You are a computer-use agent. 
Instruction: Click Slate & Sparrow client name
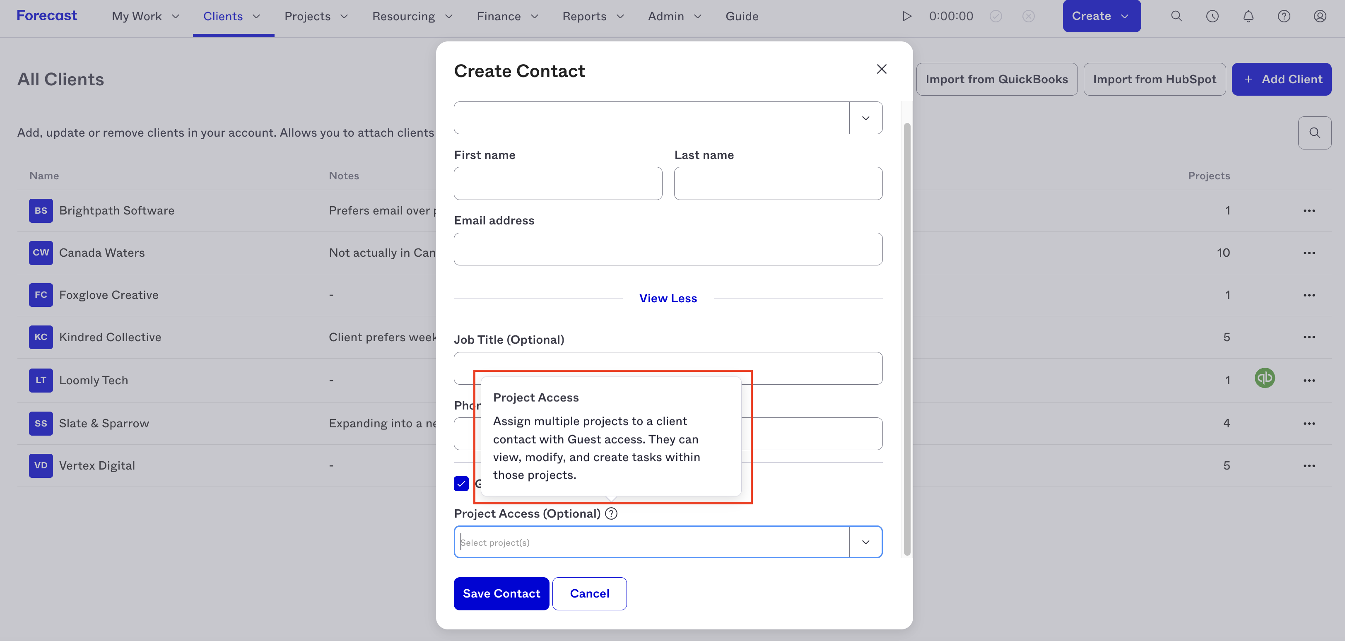coord(104,423)
